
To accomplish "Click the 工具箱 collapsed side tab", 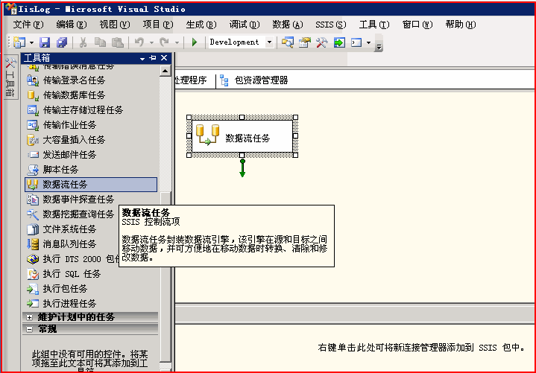I will pyautogui.click(x=10, y=77).
